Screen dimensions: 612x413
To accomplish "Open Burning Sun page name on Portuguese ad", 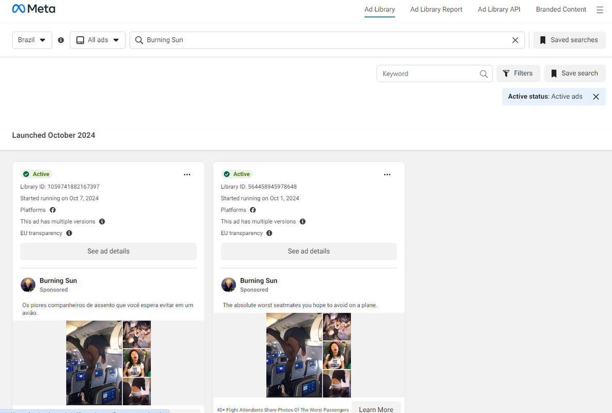I will (x=58, y=281).
